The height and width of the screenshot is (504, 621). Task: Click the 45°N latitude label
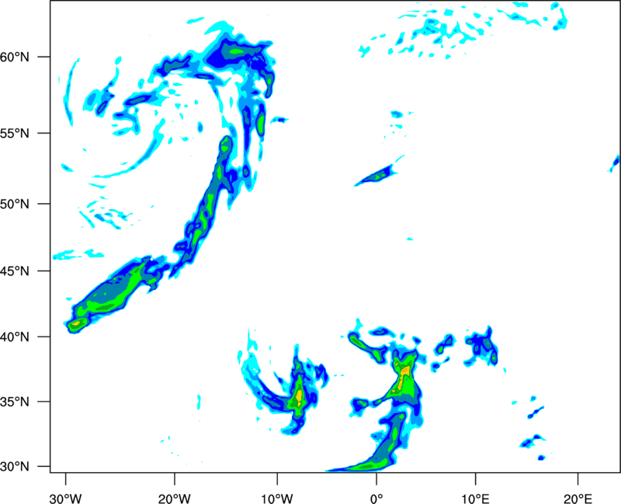pyautogui.click(x=15, y=271)
